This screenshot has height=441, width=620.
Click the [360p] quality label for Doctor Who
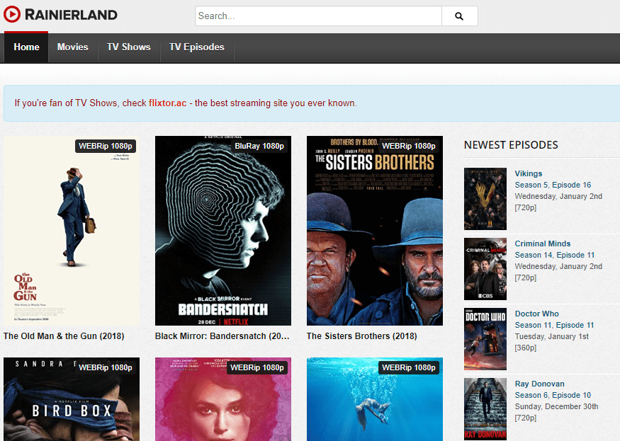[x=526, y=348]
